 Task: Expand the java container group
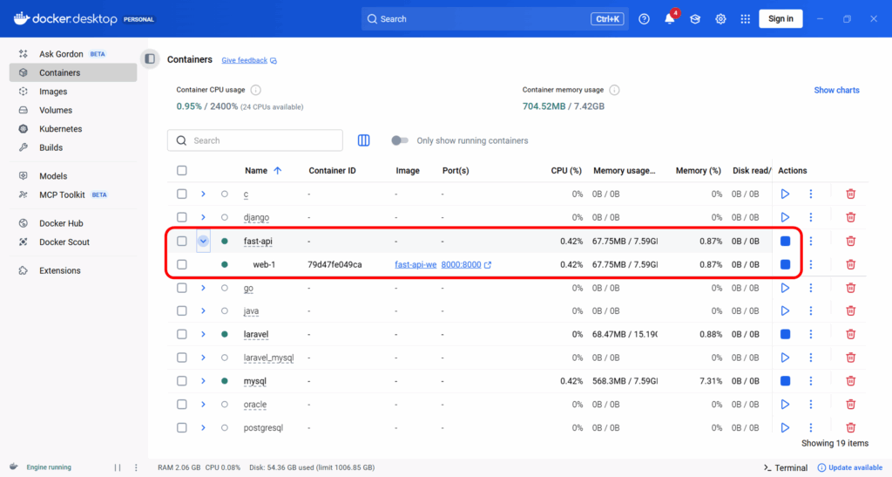point(203,310)
